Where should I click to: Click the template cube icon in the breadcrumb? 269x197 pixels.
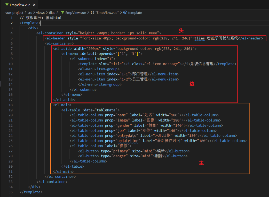125,12
